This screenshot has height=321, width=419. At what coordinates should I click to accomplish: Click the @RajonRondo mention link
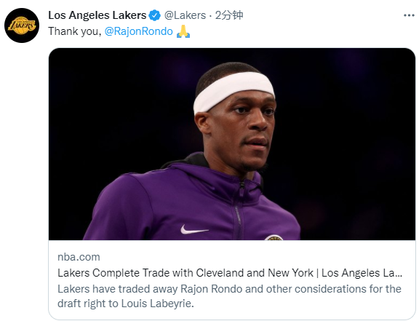pos(138,31)
